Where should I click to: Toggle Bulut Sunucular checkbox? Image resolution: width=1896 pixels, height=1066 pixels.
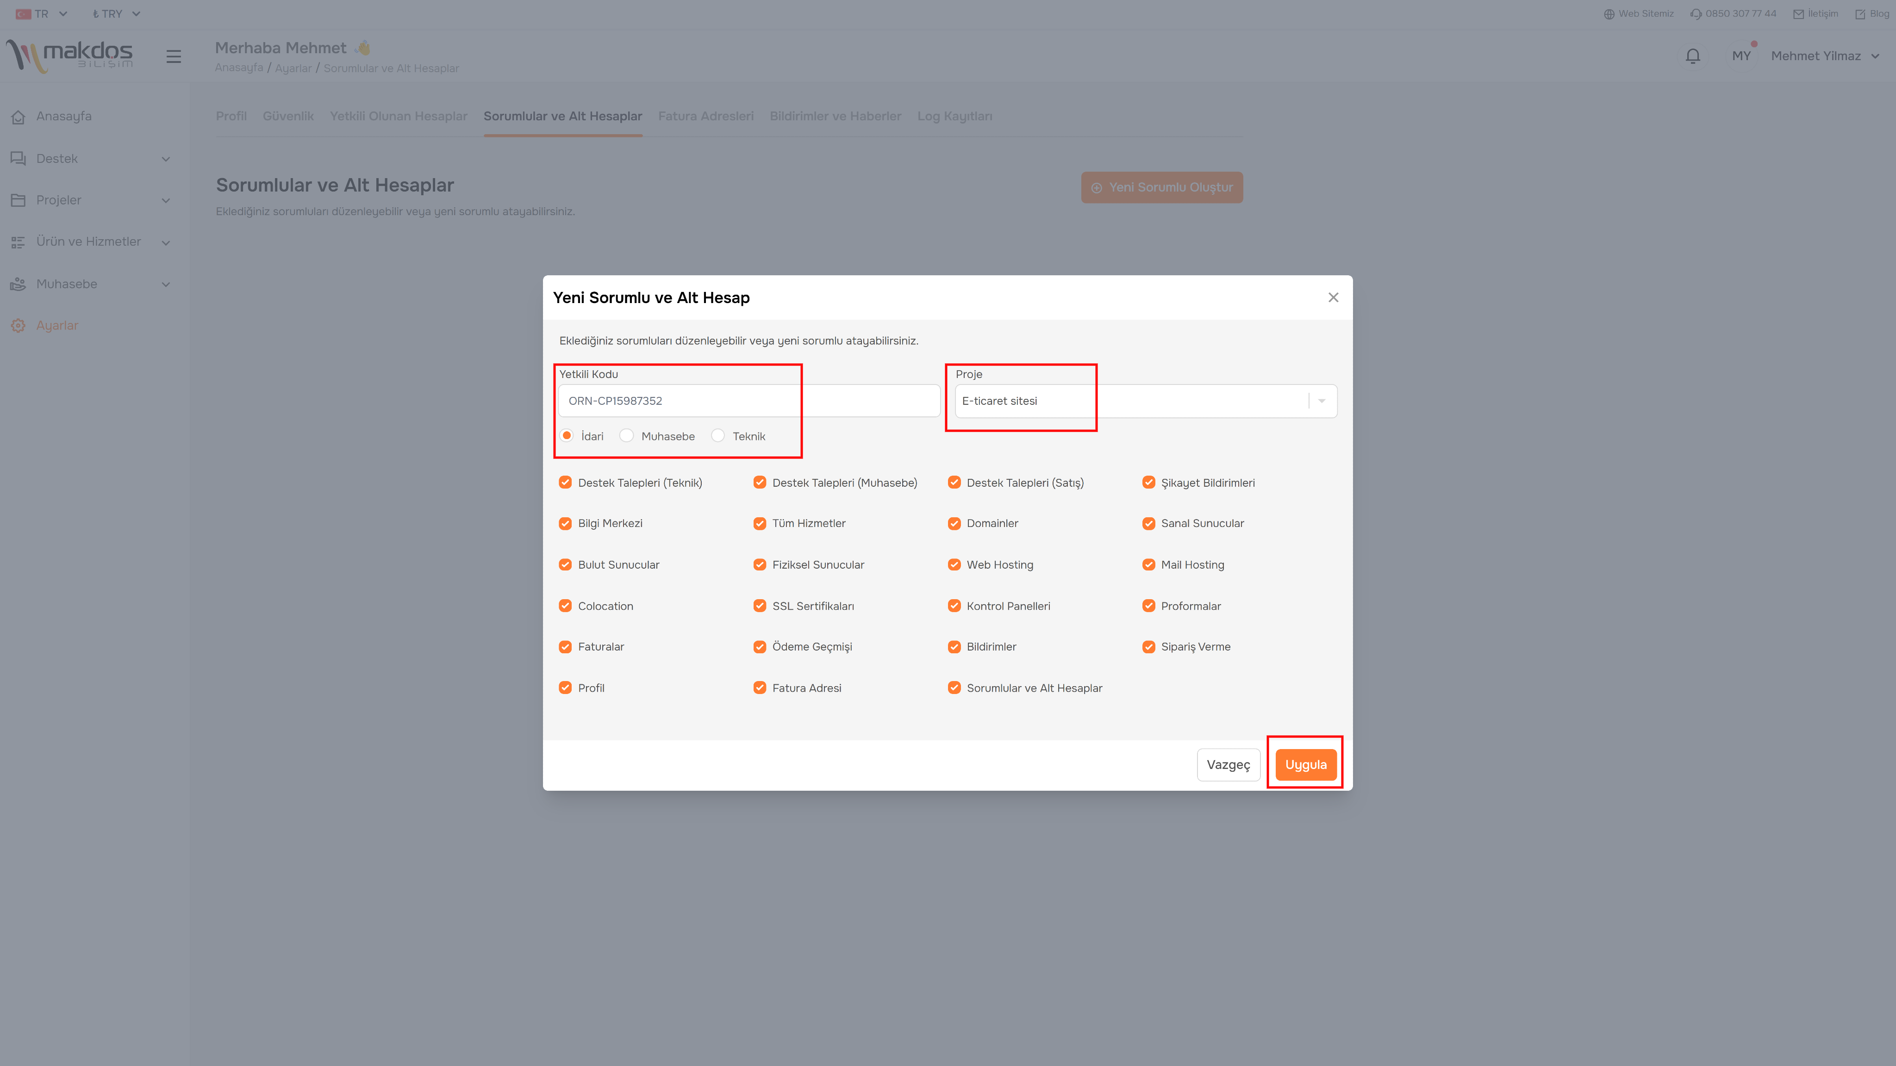point(565,564)
